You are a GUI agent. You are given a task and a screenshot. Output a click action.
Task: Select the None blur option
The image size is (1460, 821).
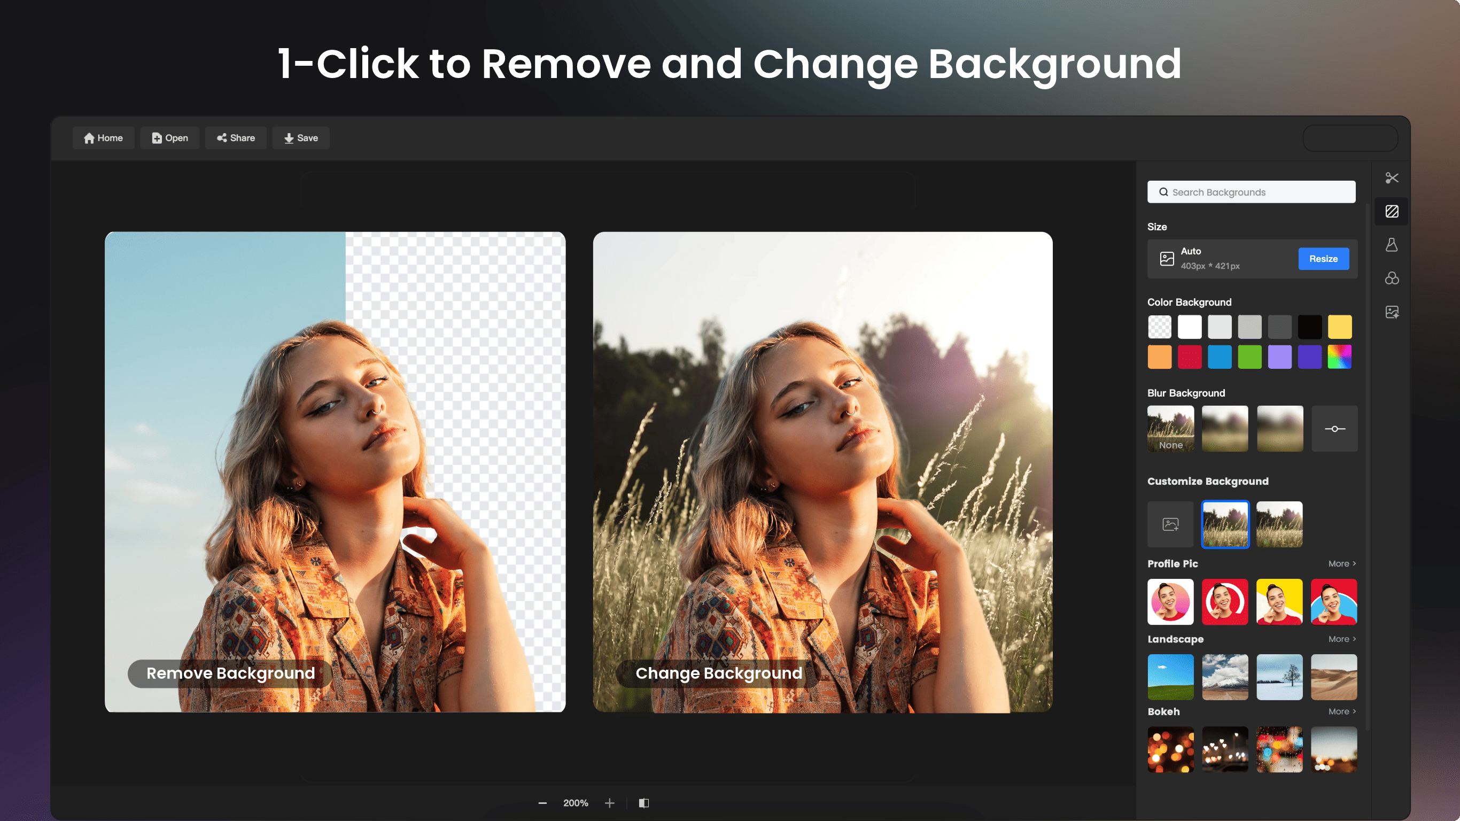tap(1170, 429)
